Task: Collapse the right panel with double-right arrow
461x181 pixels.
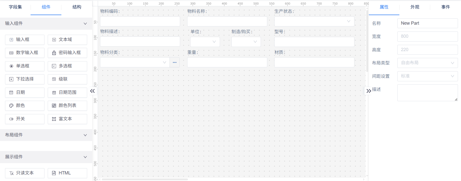Action: tap(369, 91)
